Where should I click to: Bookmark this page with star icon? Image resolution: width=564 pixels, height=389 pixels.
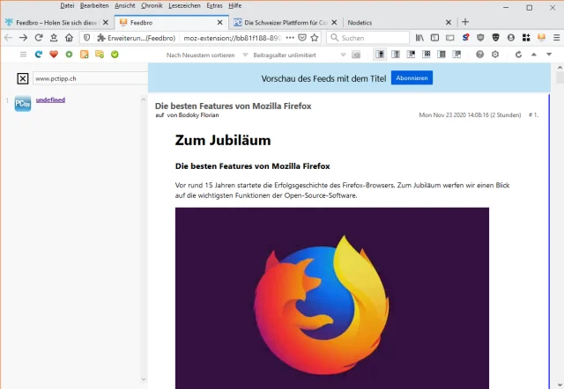(315, 38)
